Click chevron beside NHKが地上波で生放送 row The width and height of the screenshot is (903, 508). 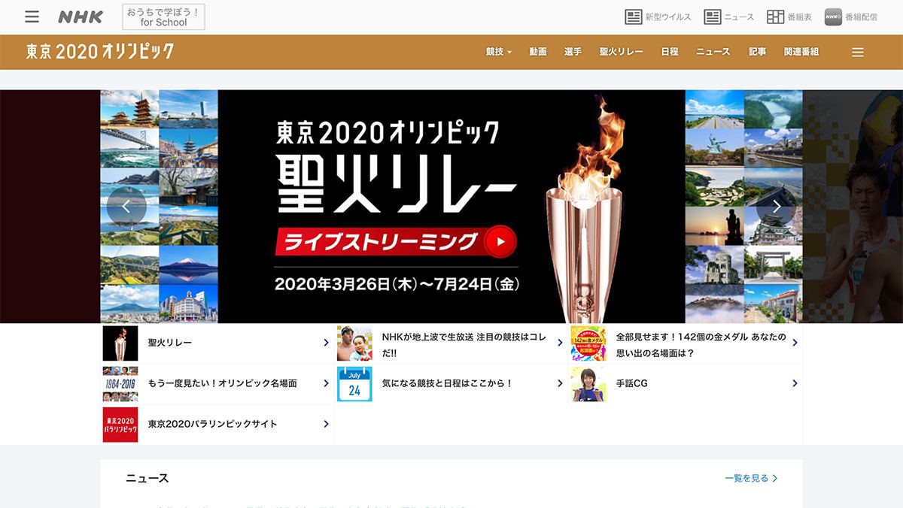560,343
